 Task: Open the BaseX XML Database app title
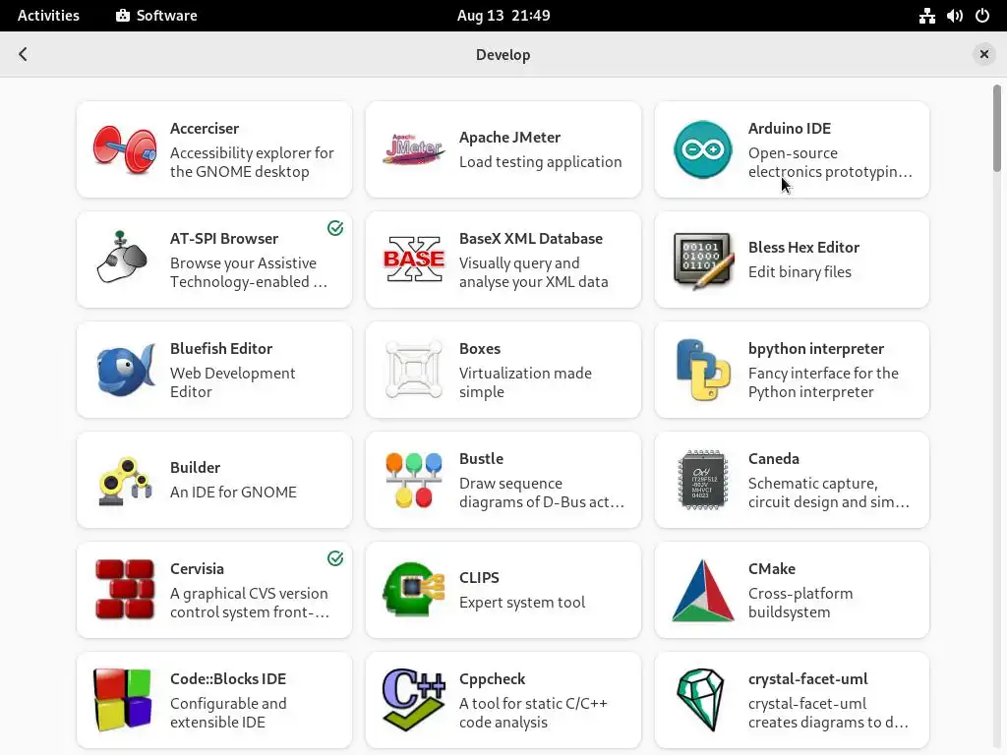[x=531, y=238]
